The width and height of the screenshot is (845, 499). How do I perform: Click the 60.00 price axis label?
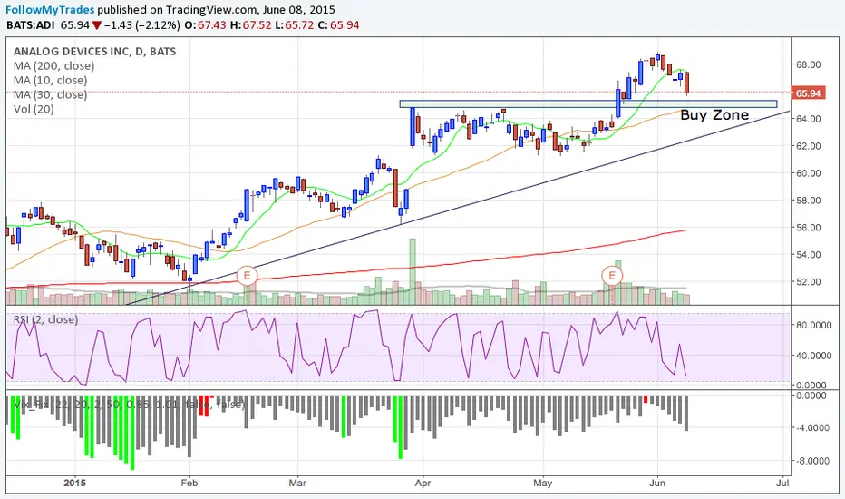coord(809,173)
